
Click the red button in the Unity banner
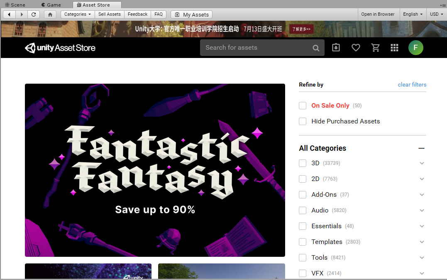coord(301,29)
